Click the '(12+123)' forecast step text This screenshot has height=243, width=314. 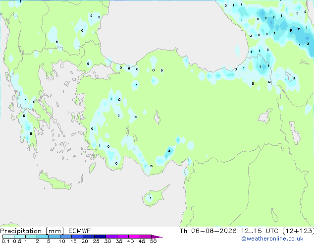pos(298,231)
